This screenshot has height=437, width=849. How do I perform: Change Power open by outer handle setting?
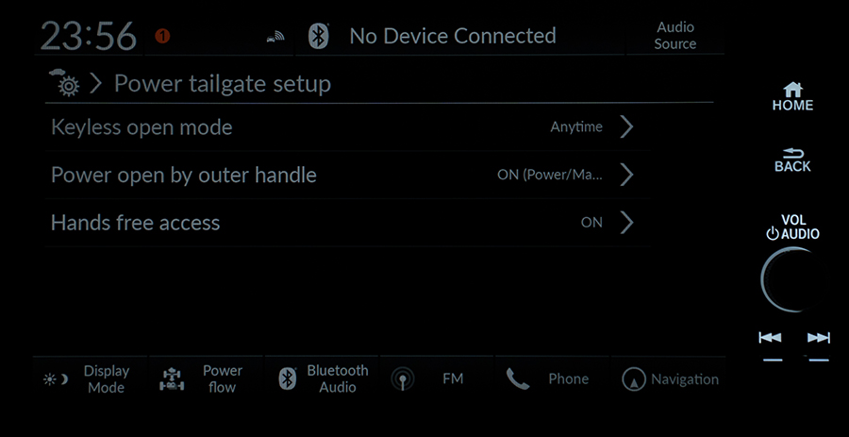[x=347, y=175]
